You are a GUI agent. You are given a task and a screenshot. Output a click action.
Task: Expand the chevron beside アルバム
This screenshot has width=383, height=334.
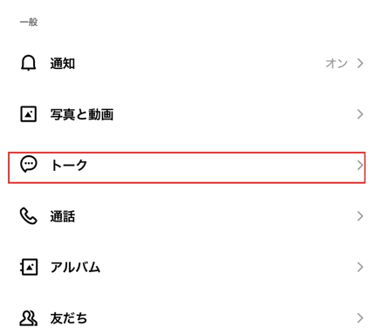click(x=360, y=267)
